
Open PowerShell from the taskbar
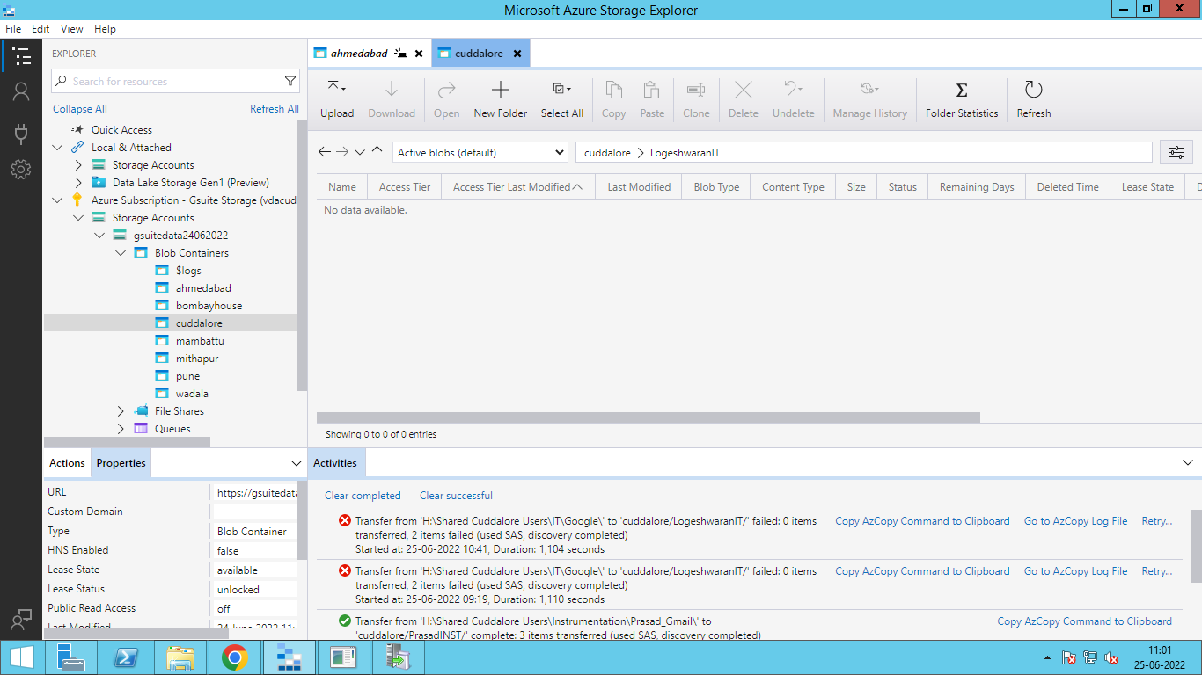pos(125,657)
